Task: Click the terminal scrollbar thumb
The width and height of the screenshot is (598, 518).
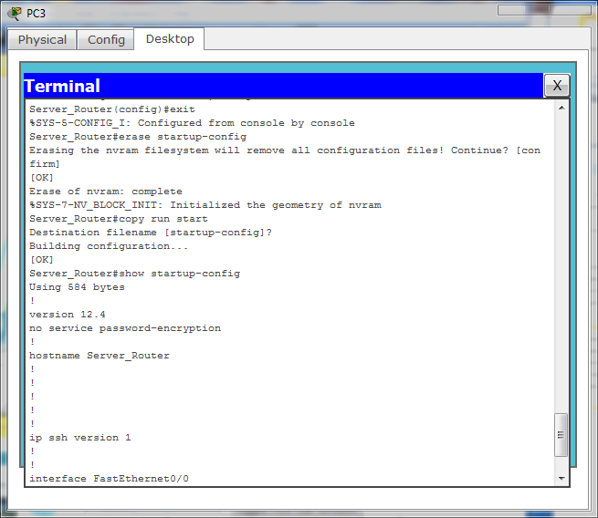Action: pyautogui.click(x=561, y=435)
